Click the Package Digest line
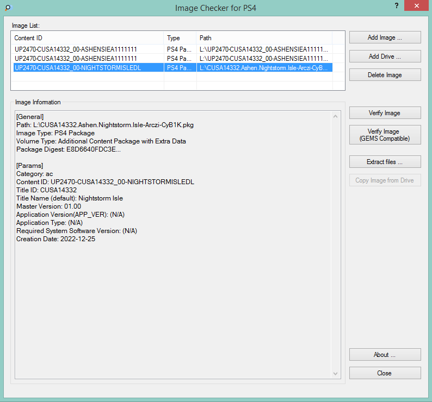The width and height of the screenshot is (432, 402). (x=69, y=149)
